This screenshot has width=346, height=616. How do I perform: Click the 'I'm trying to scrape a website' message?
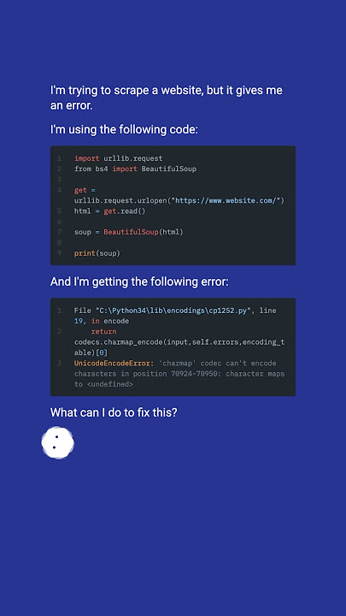167,98
